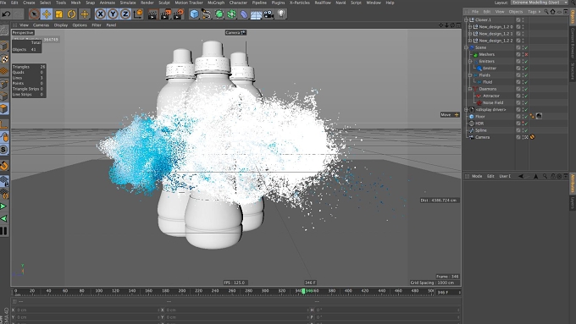Collapse the Scene tree node
The image size is (576, 324).
pyautogui.click(x=466, y=47)
